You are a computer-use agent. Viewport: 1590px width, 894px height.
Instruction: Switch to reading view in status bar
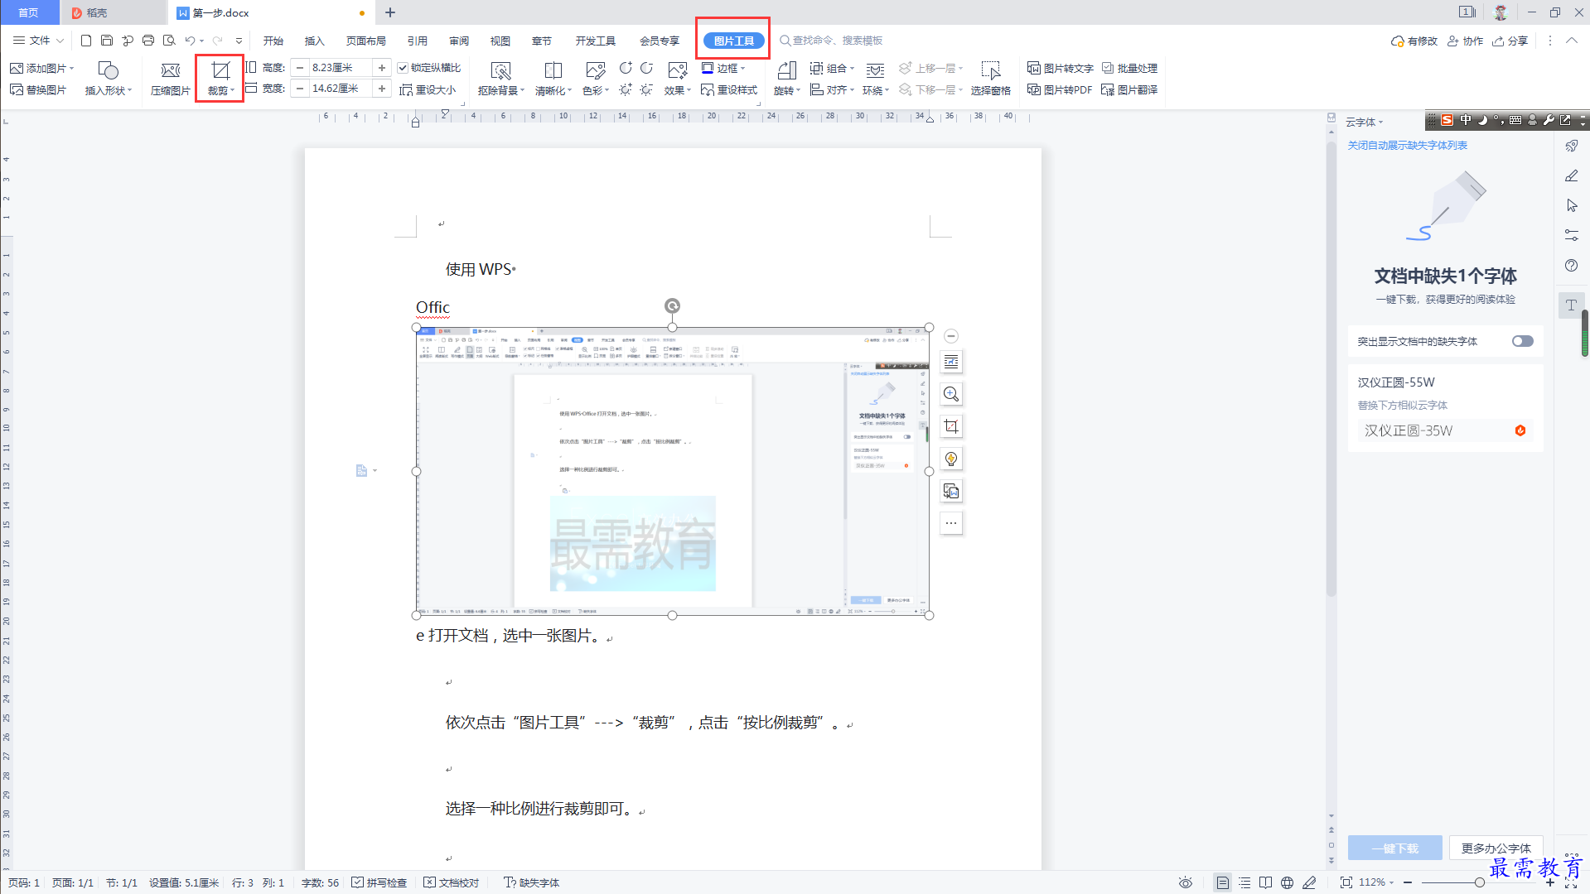tap(1265, 882)
